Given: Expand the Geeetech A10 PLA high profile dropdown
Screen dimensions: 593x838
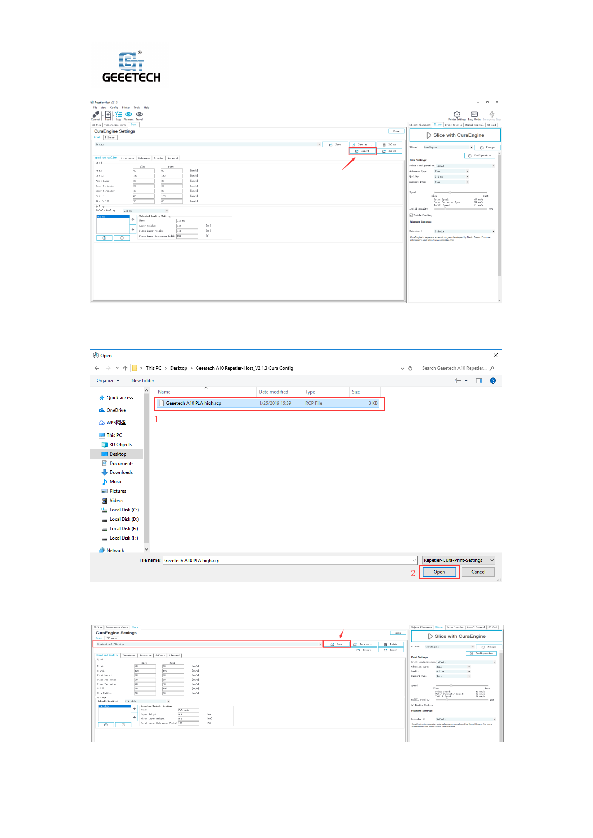Looking at the screenshot, I should pos(320,644).
